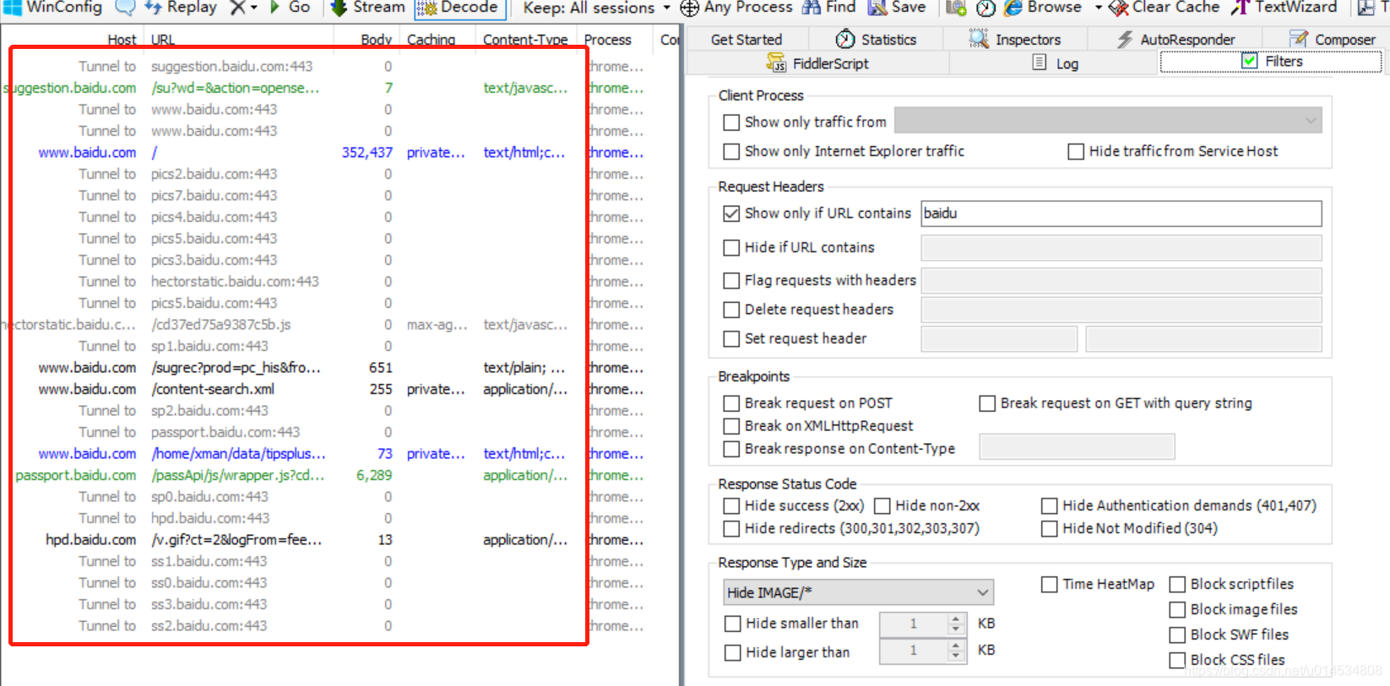Check Break response on Content-Type

pyautogui.click(x=731, y=449)
